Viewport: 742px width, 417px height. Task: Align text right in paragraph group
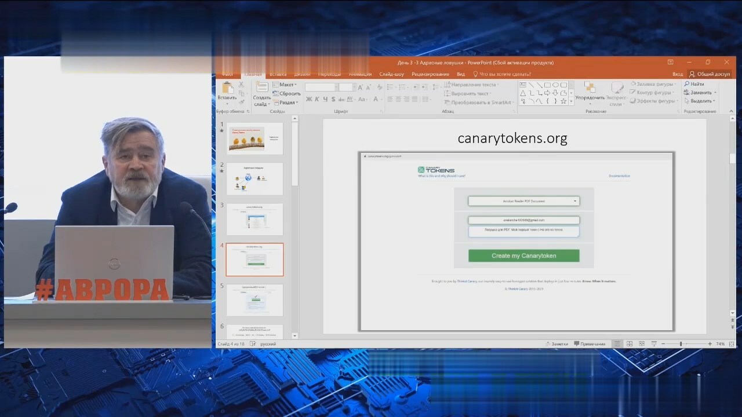pos(406,99)
